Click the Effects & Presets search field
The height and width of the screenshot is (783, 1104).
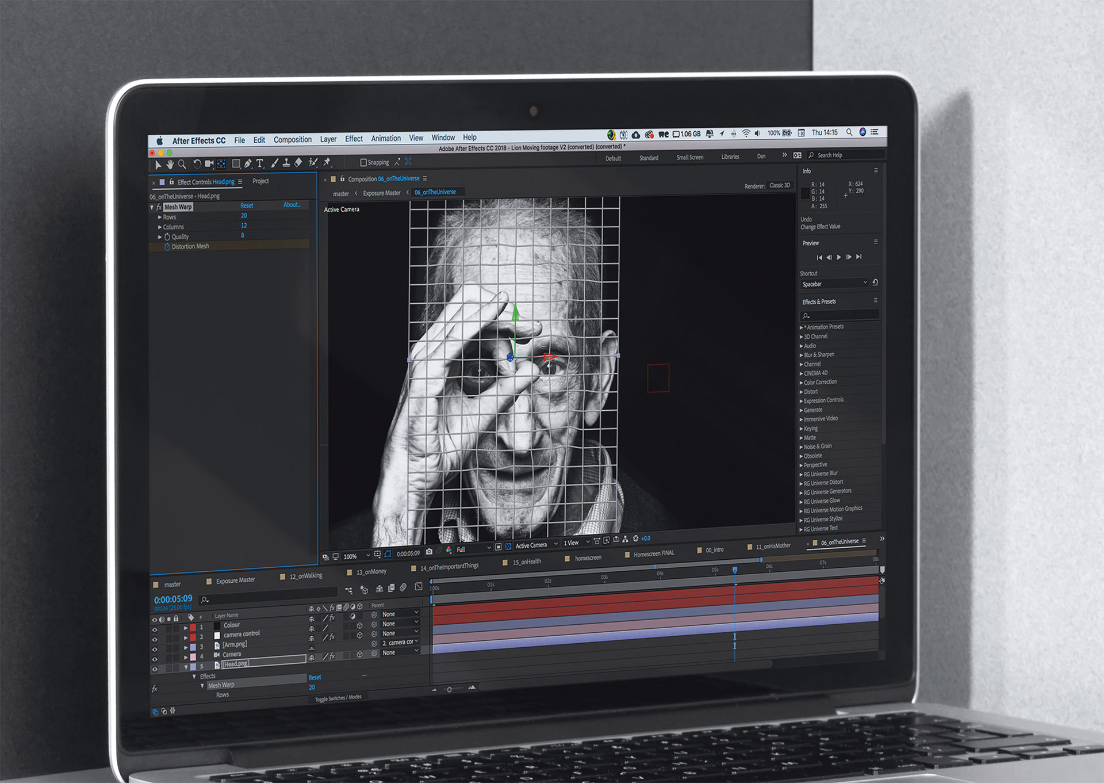point(839,315)
